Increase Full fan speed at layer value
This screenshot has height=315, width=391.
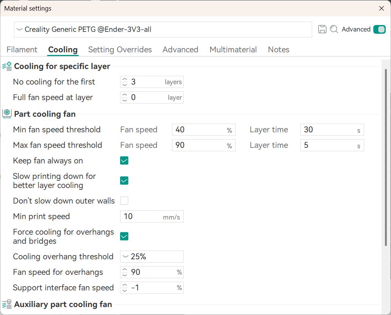[x=125, y=95]
